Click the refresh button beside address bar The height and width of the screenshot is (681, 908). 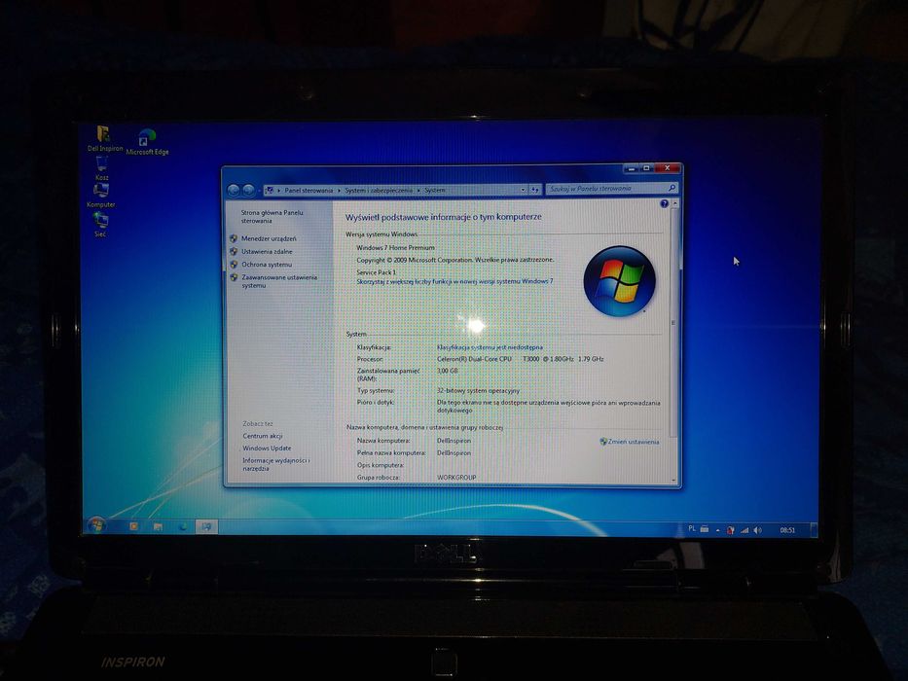[534, 190]
